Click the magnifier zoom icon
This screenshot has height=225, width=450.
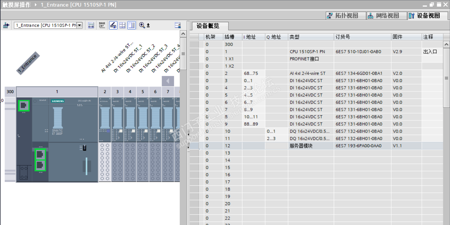pos(142,25)
